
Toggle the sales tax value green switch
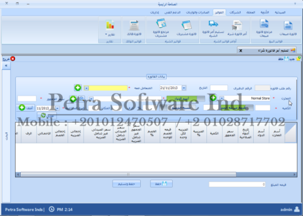coord(237,108)
